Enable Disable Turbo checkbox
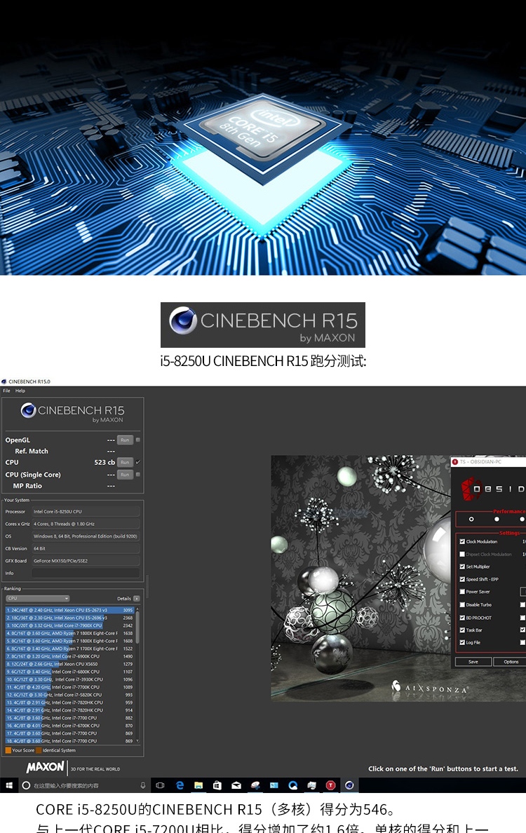 pyautogui.click(x=462, y=604)
